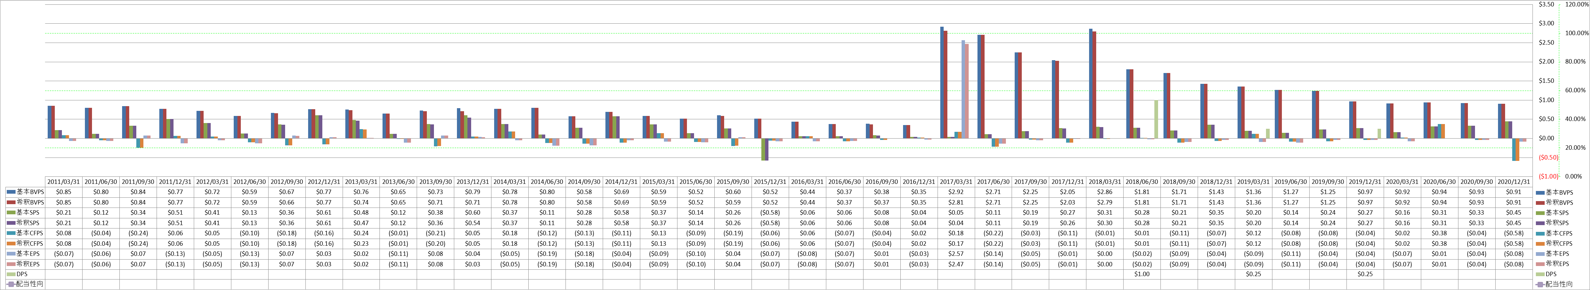Click the blue 基本BVPS bar for 2018/03/31
Viewport: 1590px width, 290px height.
[x=1091, y=84]
